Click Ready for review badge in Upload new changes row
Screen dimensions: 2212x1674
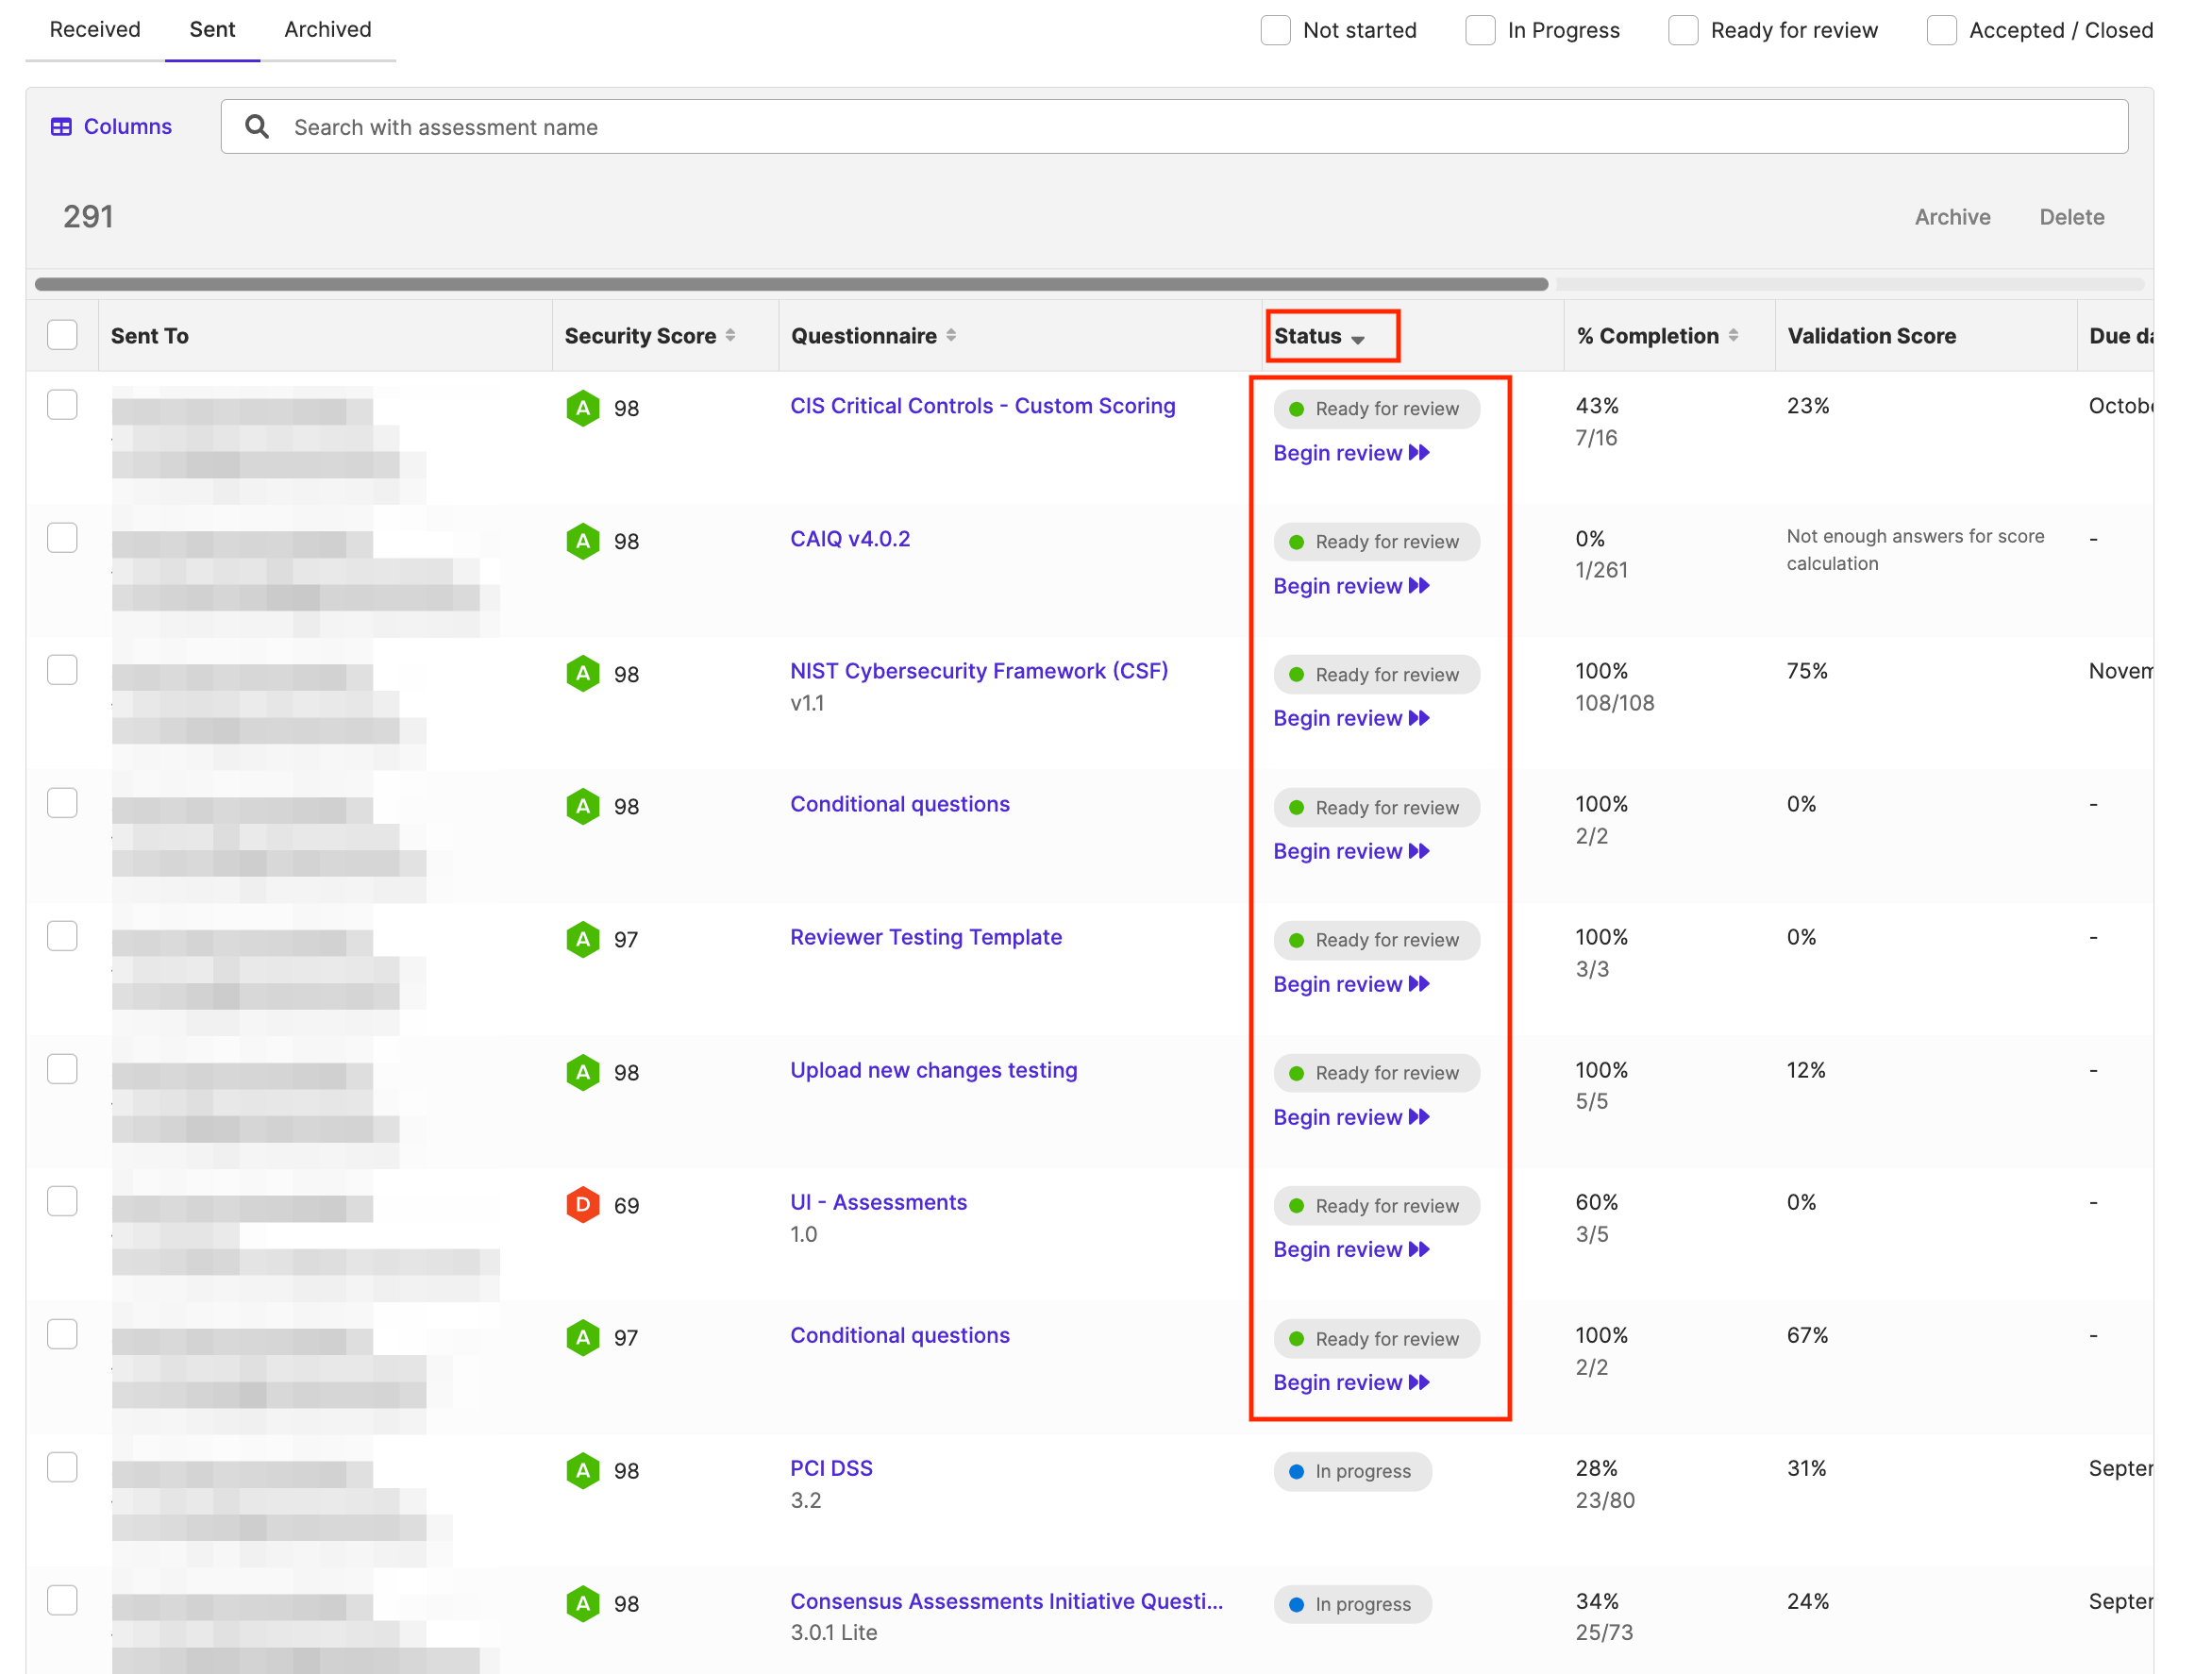point(1376,1073)
